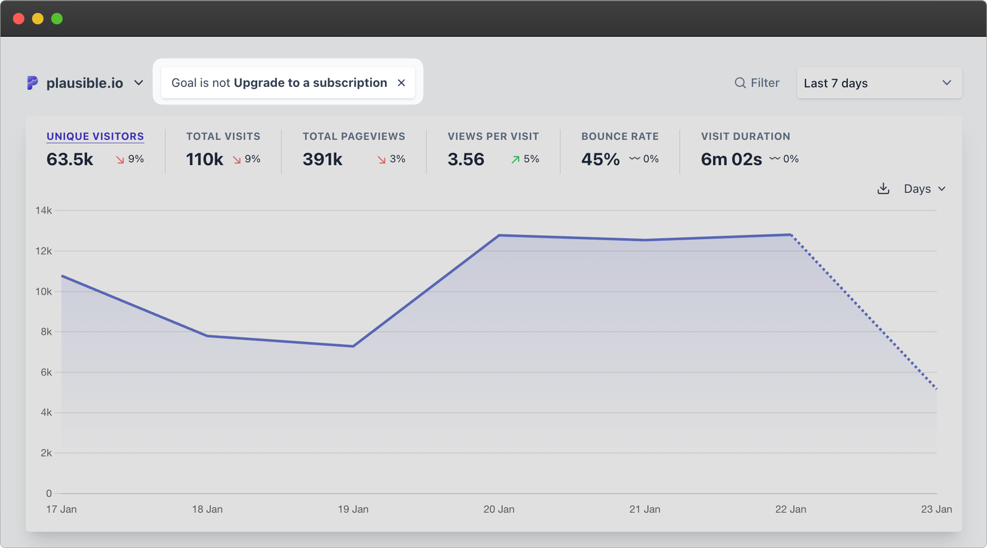
Task: Click the Plausible logo icon
Action: pyautogui.click(x=33, y=83)
